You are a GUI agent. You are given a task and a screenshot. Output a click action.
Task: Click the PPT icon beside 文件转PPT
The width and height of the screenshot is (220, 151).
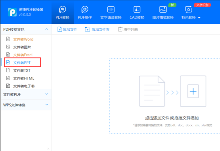click(x=8, y=62)
